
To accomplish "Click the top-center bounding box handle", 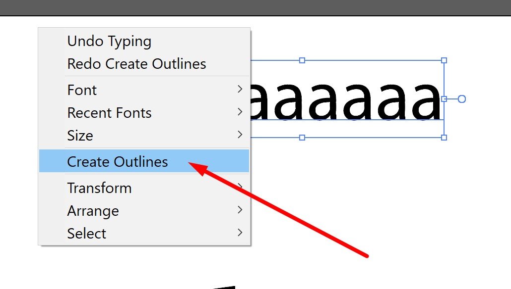I will point(302,60).
